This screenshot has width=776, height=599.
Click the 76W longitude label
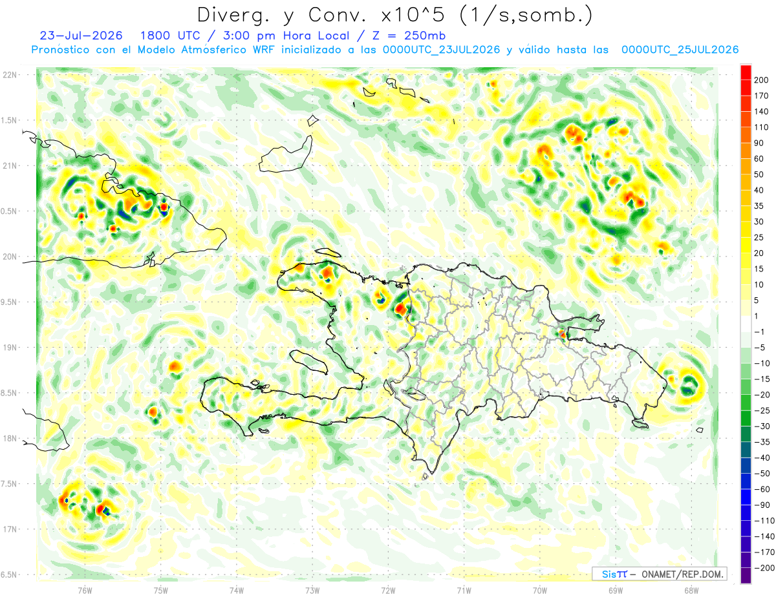click(85, 590)
